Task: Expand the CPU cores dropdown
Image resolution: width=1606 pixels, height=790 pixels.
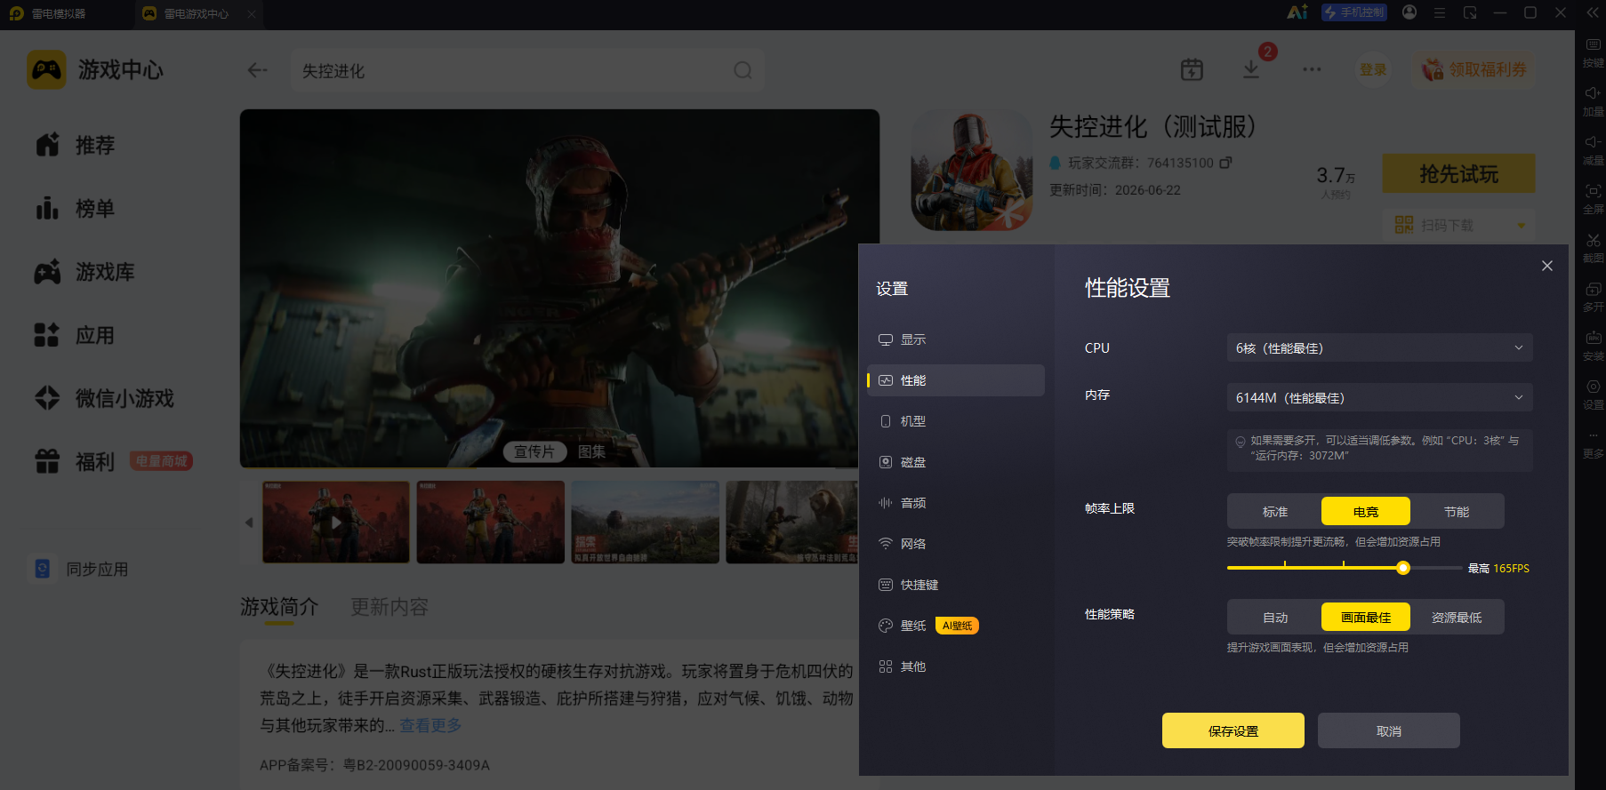Action: click(1379, 347)
